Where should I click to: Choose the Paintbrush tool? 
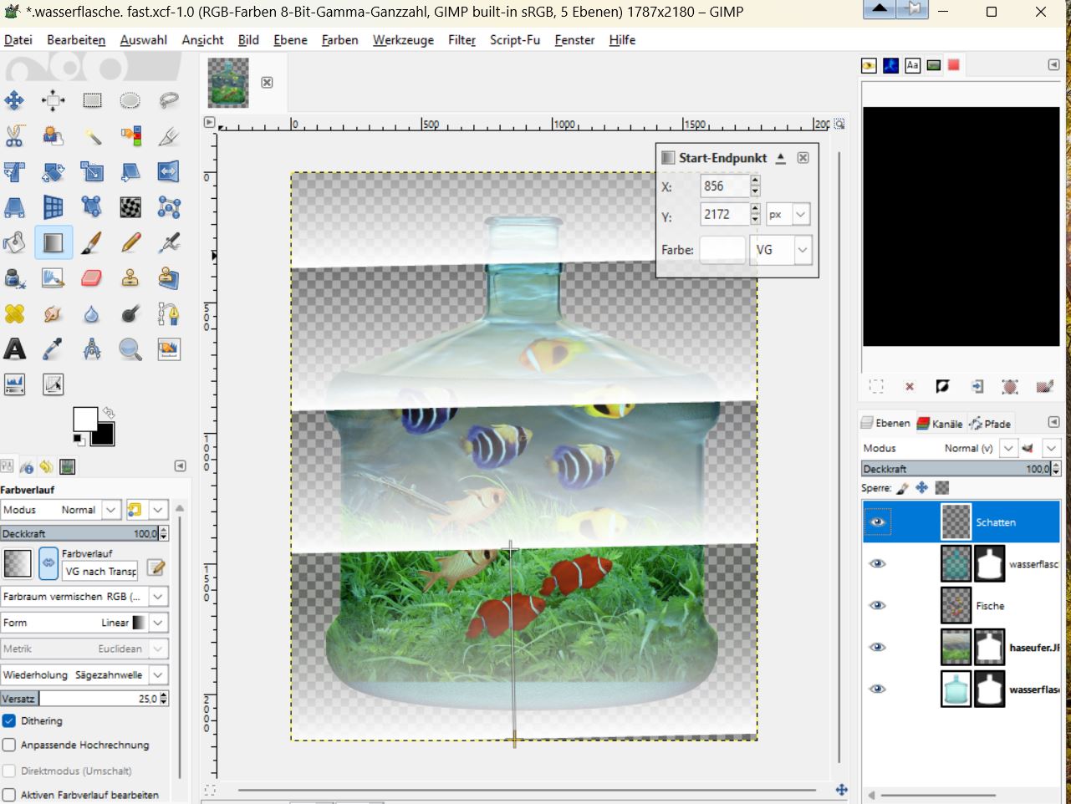(x=92, y=243)
